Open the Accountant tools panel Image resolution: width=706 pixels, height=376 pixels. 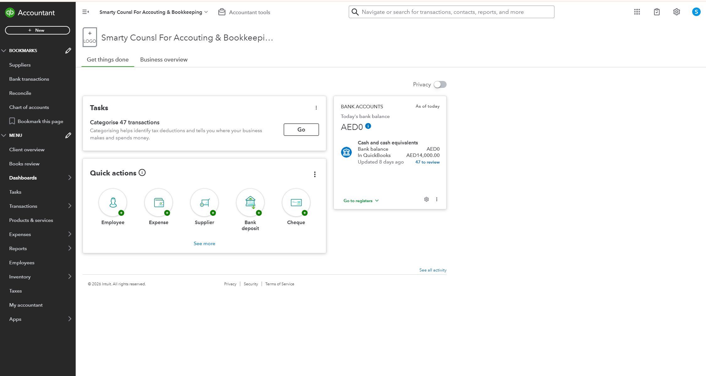point(244,12)
